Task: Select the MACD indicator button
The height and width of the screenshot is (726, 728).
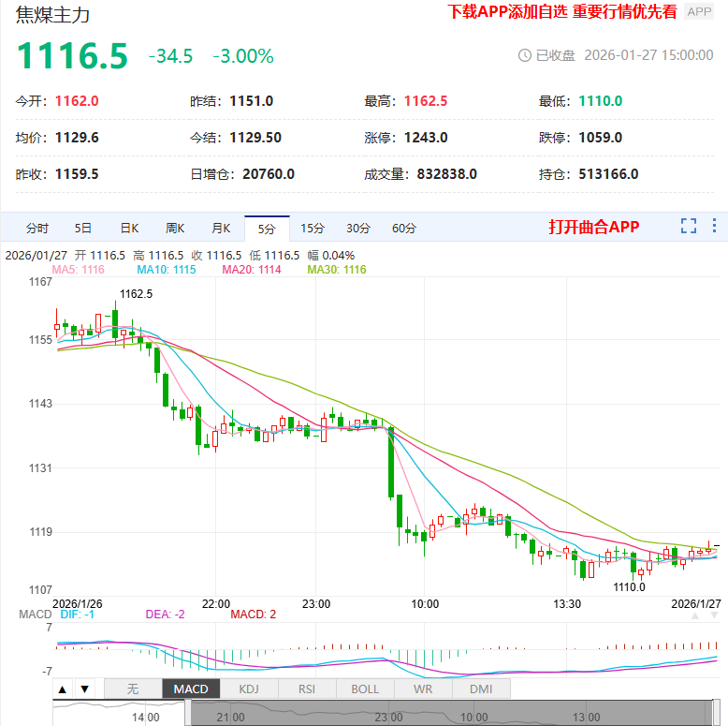Action: [191, 689]
